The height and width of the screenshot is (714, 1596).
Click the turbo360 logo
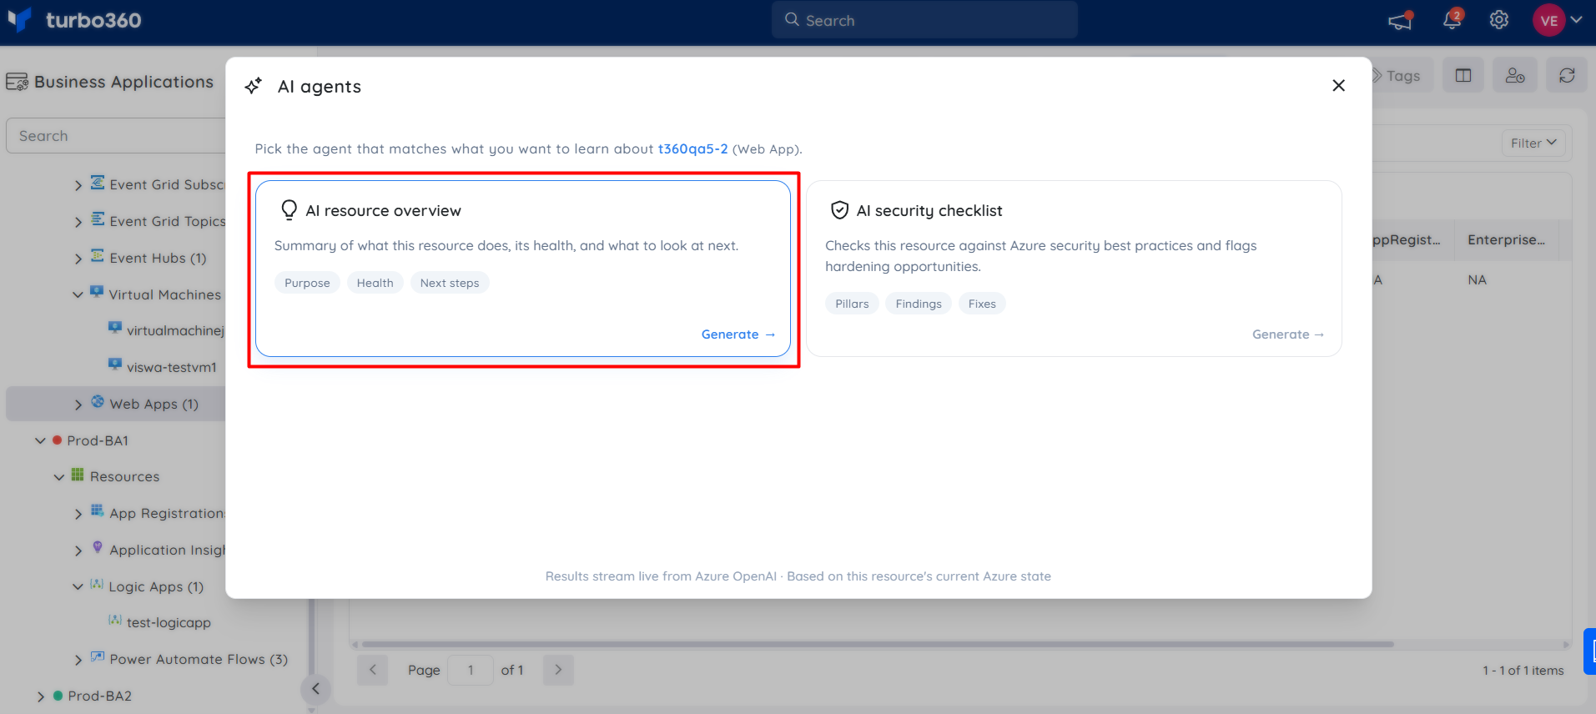pyautogui.click(x=75, y=20)
